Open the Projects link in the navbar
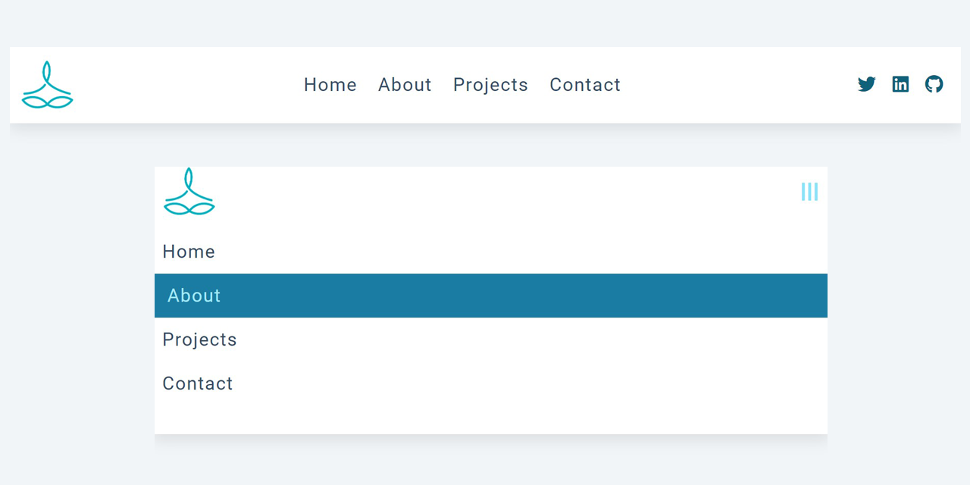 490,85
